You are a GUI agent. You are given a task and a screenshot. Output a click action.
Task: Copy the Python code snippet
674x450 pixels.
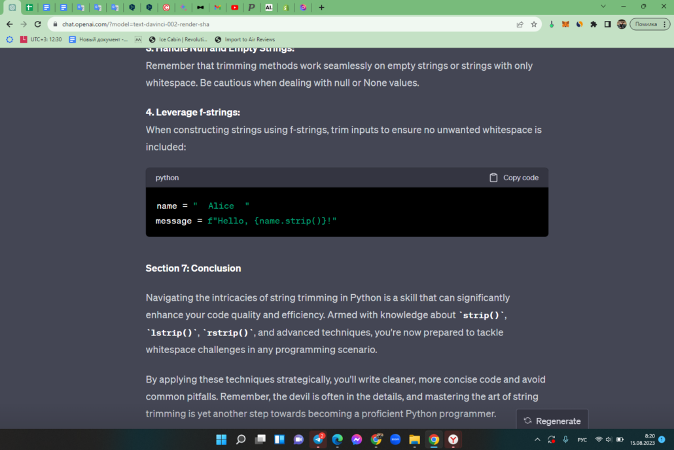(514, 178)
